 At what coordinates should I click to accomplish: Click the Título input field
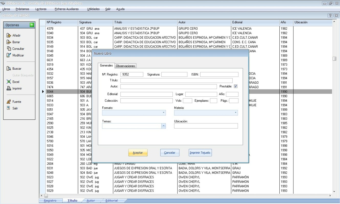177,81
